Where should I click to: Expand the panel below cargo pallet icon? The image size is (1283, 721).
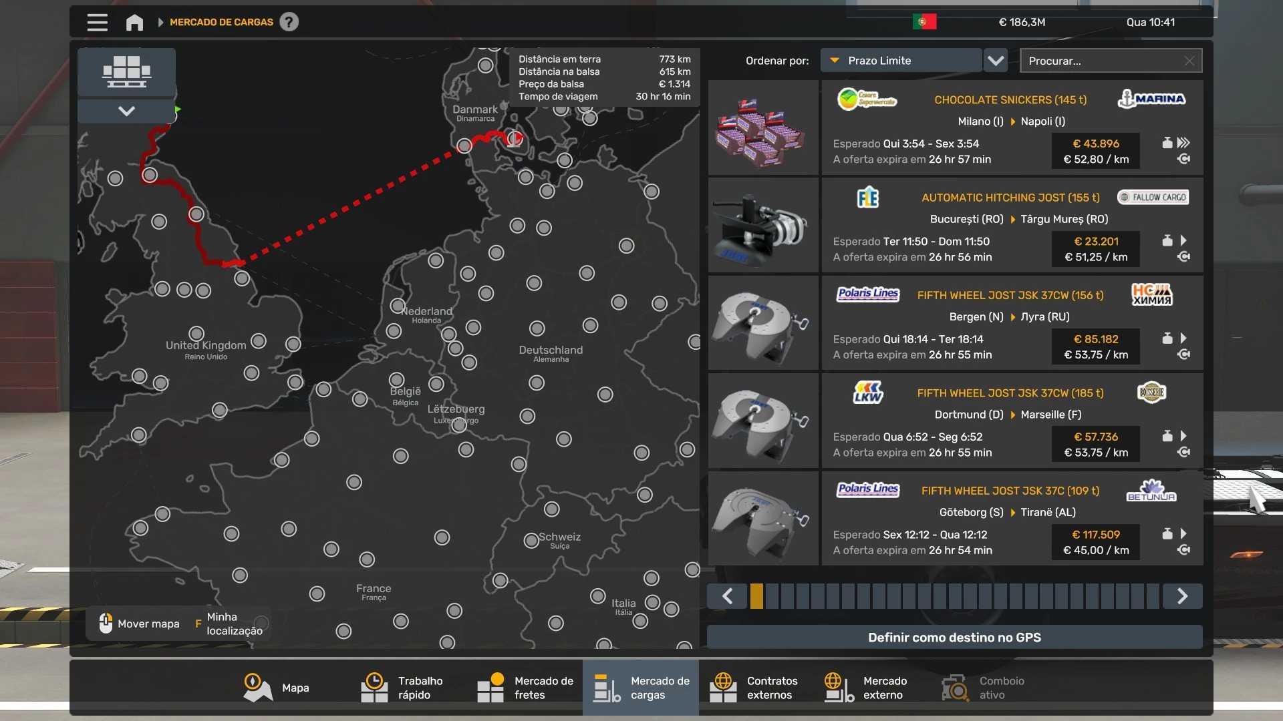[x=126, y=111]
